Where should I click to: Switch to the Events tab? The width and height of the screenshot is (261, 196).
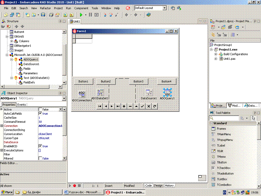[22, 105]
